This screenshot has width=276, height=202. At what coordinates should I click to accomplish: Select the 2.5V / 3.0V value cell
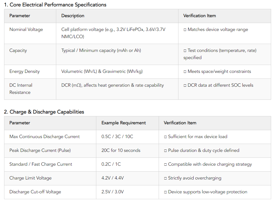(x=127, y=192)
